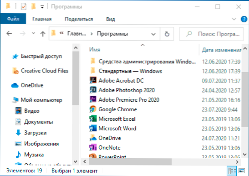Viewport: 249px width, 176px height.
Task: Click the OneDrive cloud icon in sidebar
Action: pyautogui.click(x=15, y=85)
